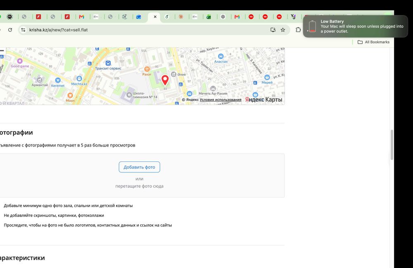Image resolution: width=413 pixels, height=268 pixels.
Task: Switch to the ChatGPT tab
Action: (x=223, y=17)
